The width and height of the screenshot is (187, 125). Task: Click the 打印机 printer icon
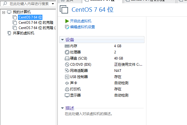[67, 89]
